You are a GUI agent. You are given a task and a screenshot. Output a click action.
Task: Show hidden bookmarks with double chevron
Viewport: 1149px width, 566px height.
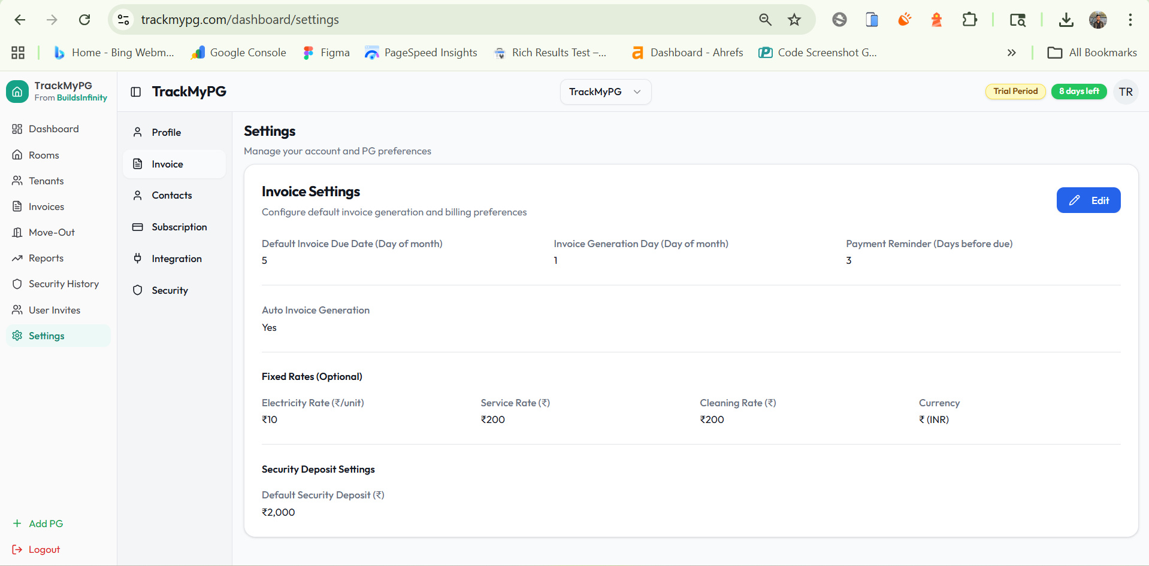click(x=1011, y=53)
